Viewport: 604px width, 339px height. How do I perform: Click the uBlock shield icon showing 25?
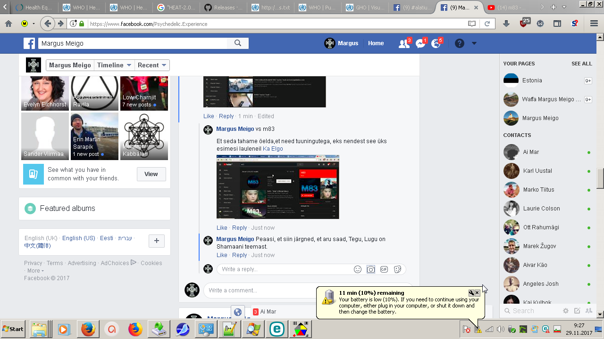524,23
